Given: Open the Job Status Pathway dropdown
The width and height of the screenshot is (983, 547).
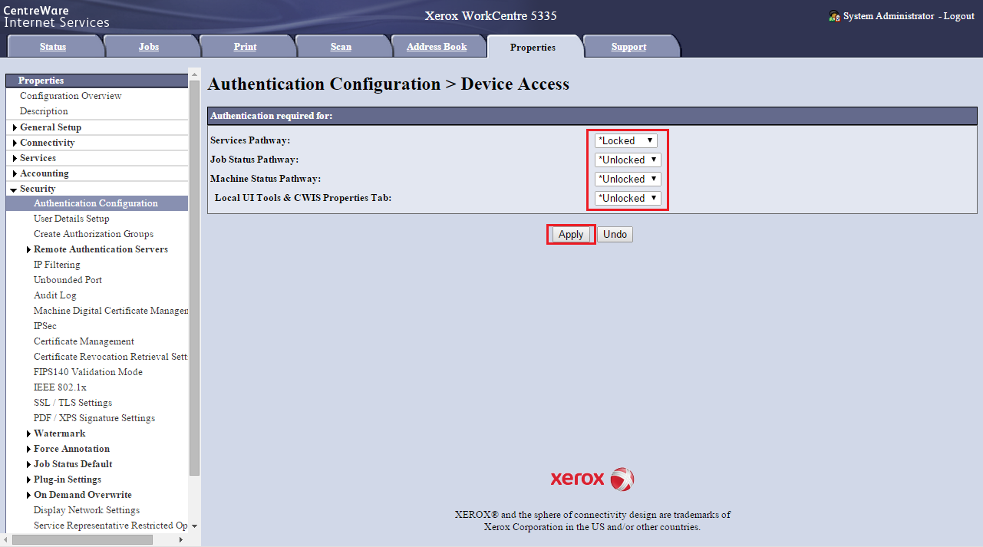Looking at the screenshot, I should coord(628,160).
